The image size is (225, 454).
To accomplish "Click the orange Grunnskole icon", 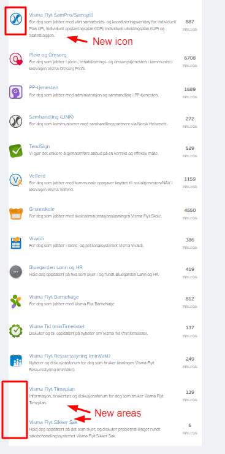I will pyautogui.click(x=15, y=213).
